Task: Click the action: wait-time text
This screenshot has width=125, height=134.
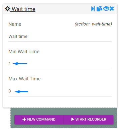Action: pyautogui.click(x=93, y=24)
